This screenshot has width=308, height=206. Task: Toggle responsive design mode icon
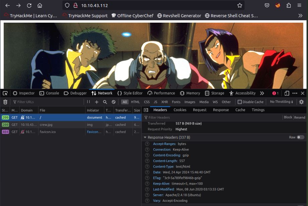pyautogui.click(x=287, y=93)
